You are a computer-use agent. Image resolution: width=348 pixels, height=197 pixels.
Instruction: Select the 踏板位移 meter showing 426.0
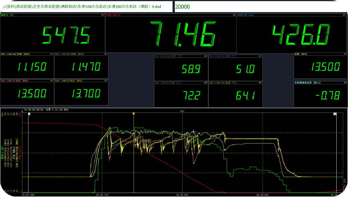(x=292, y=33)
